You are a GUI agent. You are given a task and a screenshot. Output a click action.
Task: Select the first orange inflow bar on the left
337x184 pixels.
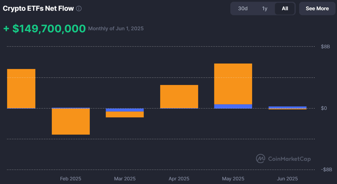point(21,89)
